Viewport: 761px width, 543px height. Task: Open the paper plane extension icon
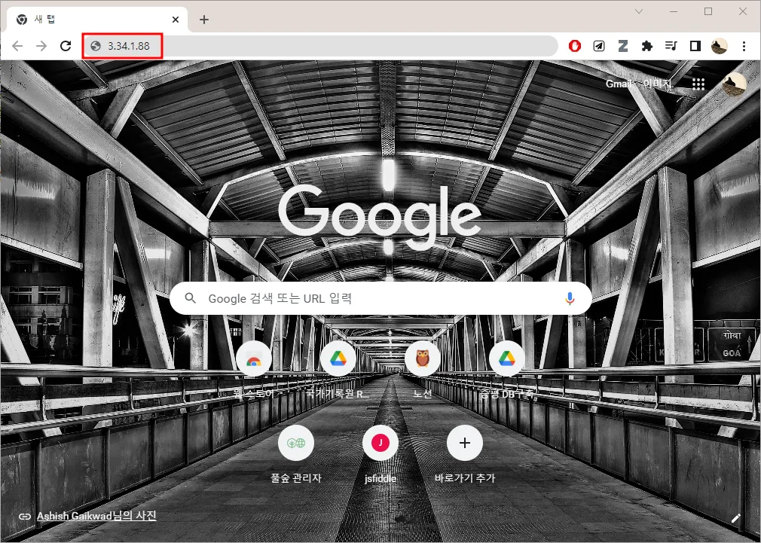599,46
